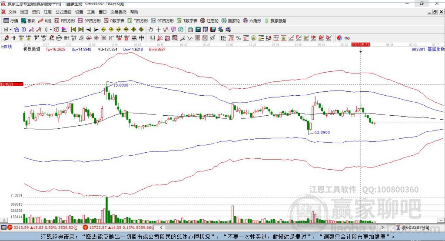Open the P四方形 tool
The image size is (445, 241).
click(x=65, y=21)
